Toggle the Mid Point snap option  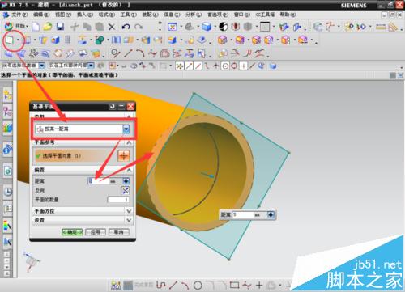[198, 66]
